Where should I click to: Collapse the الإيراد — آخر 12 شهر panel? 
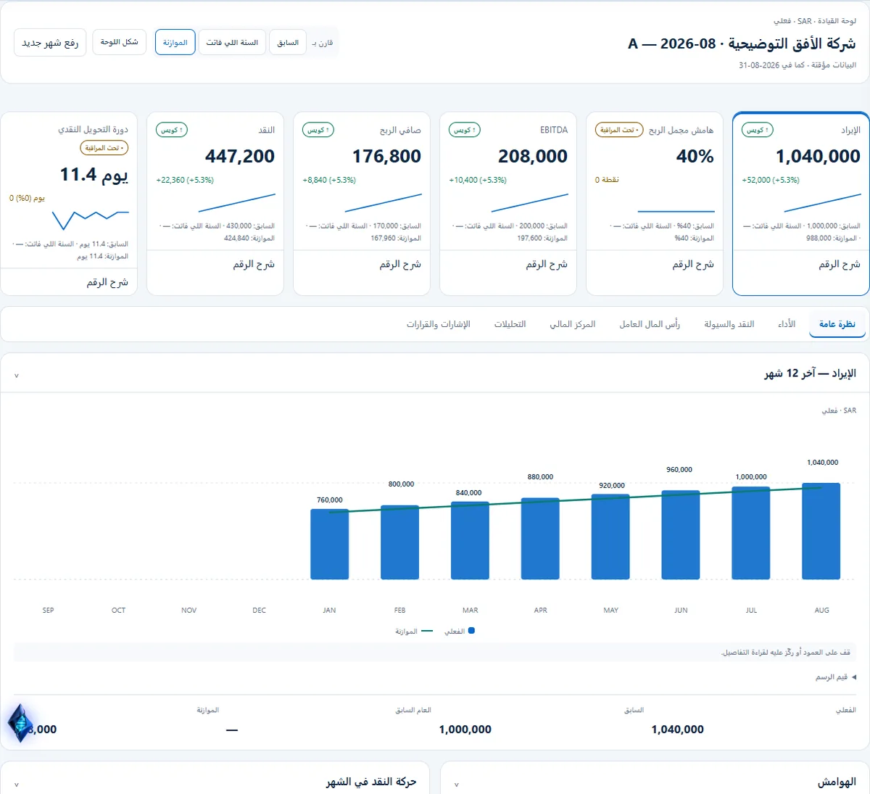tap(17, 376)
